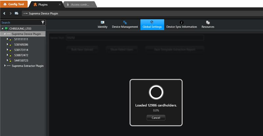The width and height of the screenshot is (263, 136).
Task: Switch to Device Sync Information tab
Action: [x=181, y=25]
